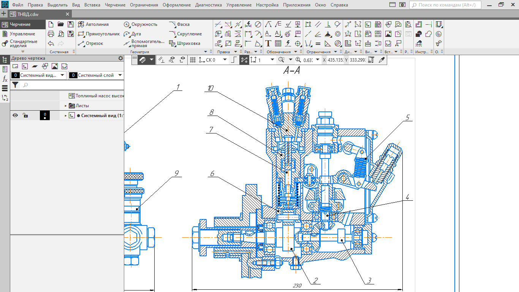
Task: Open print preview with the magnifier-page icon
Action: (x=61, y=34)
